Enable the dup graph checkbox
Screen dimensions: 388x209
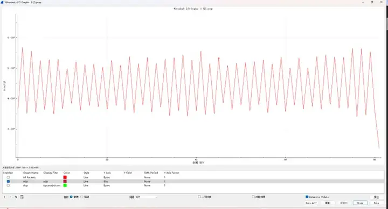8,185
